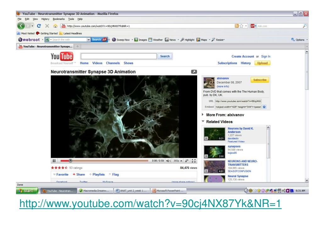This screenshot has width=322, height=242.
Task: Open the History menu
Action: pos(45,19)
